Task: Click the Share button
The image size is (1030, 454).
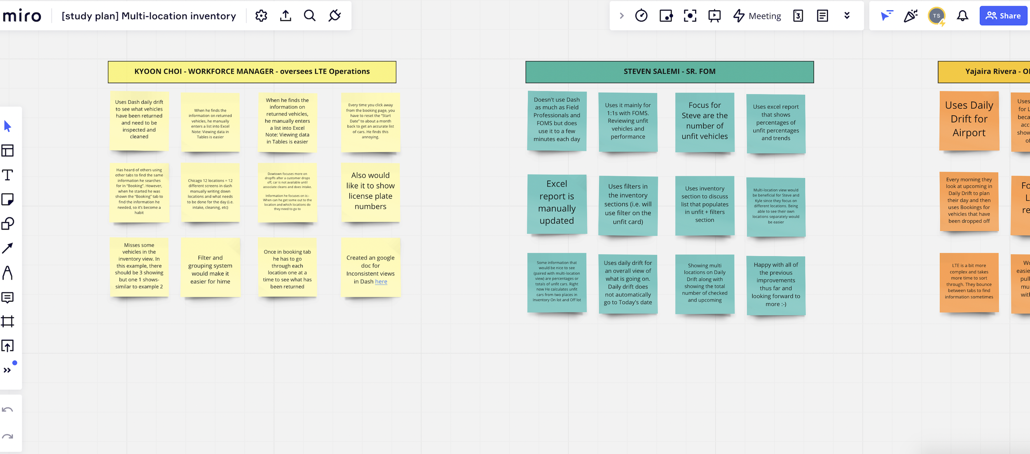Action: 1003,16
